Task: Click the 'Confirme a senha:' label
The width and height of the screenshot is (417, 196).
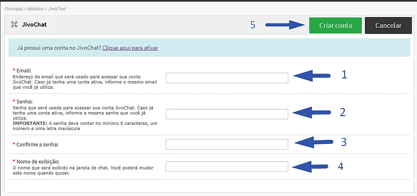Action: pyautogui.click(x=37, y=144)
